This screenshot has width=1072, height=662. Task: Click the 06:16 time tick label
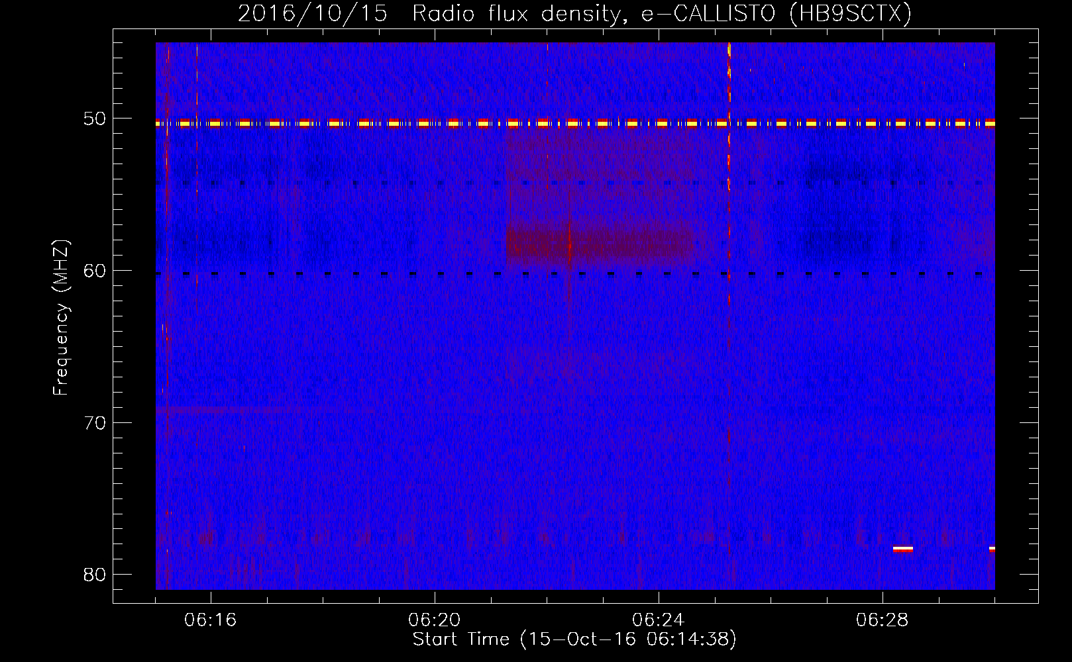[x=211, y=620]
